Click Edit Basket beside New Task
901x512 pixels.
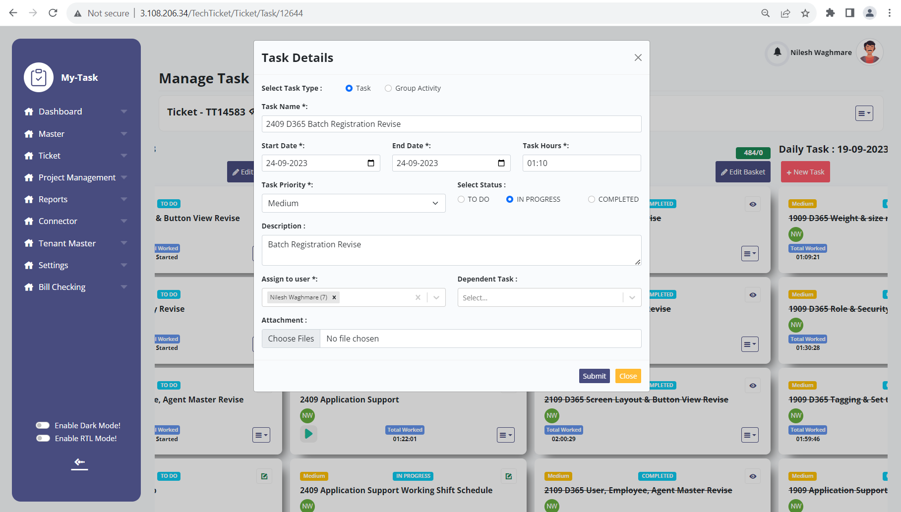[x=743, y=172]
